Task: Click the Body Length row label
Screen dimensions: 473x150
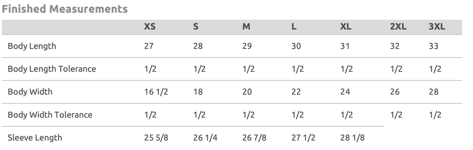Action: coord(32,46)
